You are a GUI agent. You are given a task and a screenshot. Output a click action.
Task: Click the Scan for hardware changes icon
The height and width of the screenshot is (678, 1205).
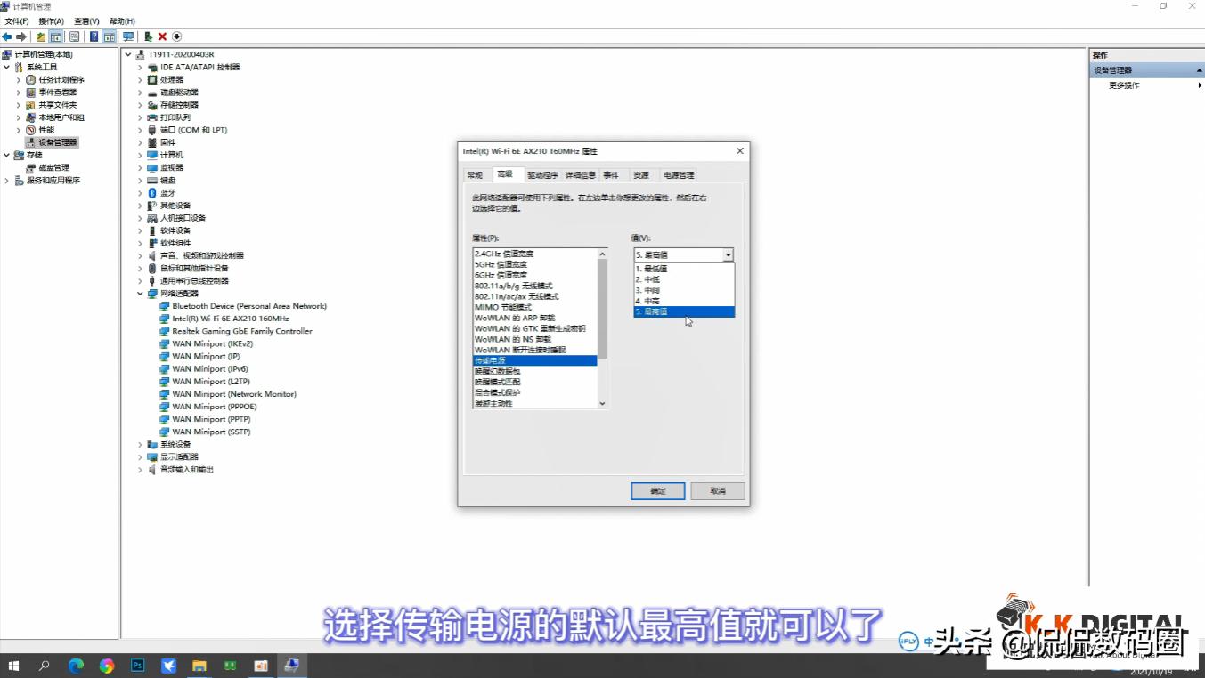pos(176,36)
